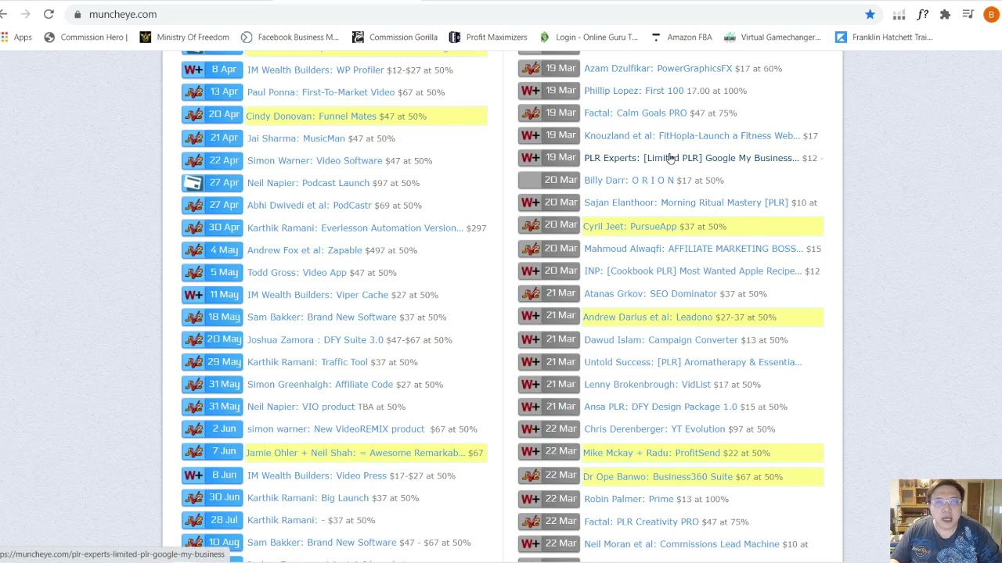Open the Extensions puzzle-piece menu
Image resolution: width=1002 pixels, height=563 pixels.
point(945,14)
